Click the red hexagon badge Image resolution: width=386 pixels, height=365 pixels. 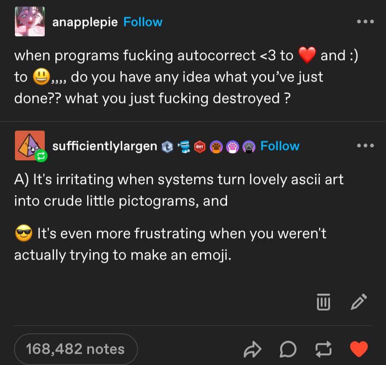200,146
